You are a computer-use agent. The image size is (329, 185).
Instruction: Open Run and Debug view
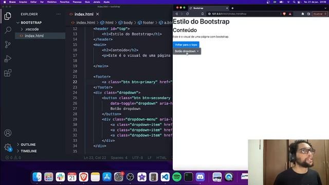pyautogui.click(x=8, y=59)
